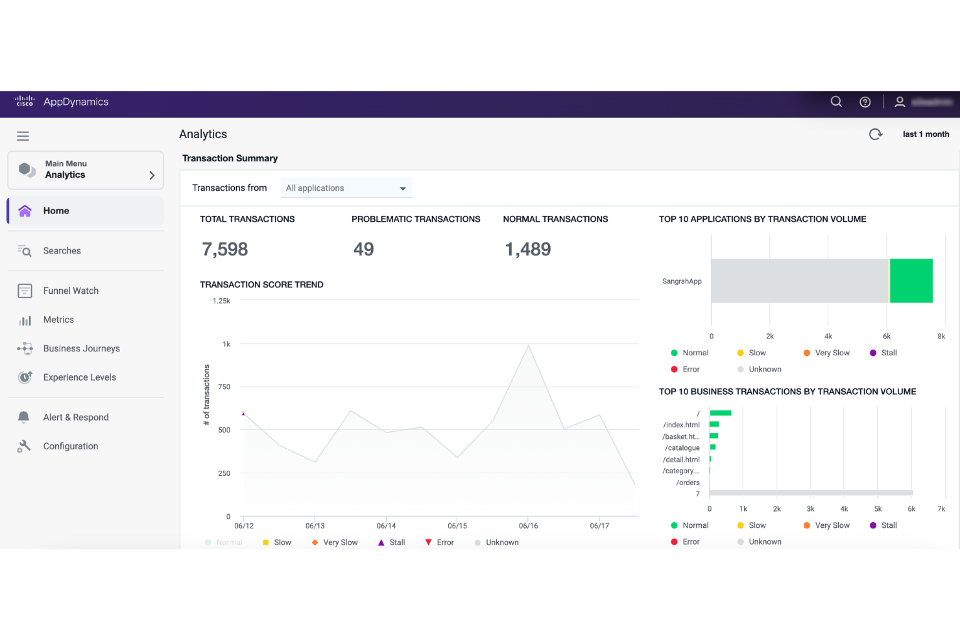
Task: Expand the Main Menu Analytics chevron
Action: (152, 175)
